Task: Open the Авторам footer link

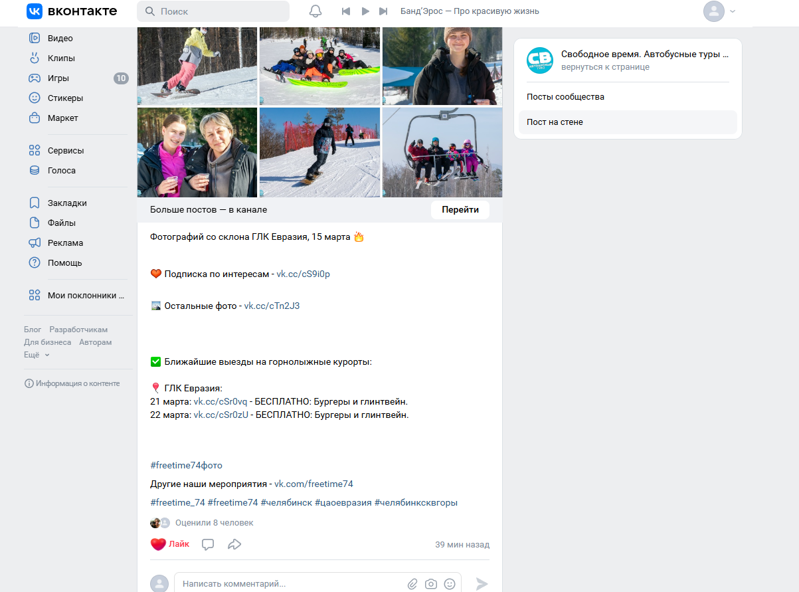Action: pyautogui.click(x=95, y=342)
